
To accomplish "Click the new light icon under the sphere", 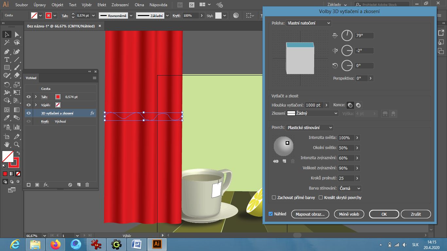I will 284,161.
